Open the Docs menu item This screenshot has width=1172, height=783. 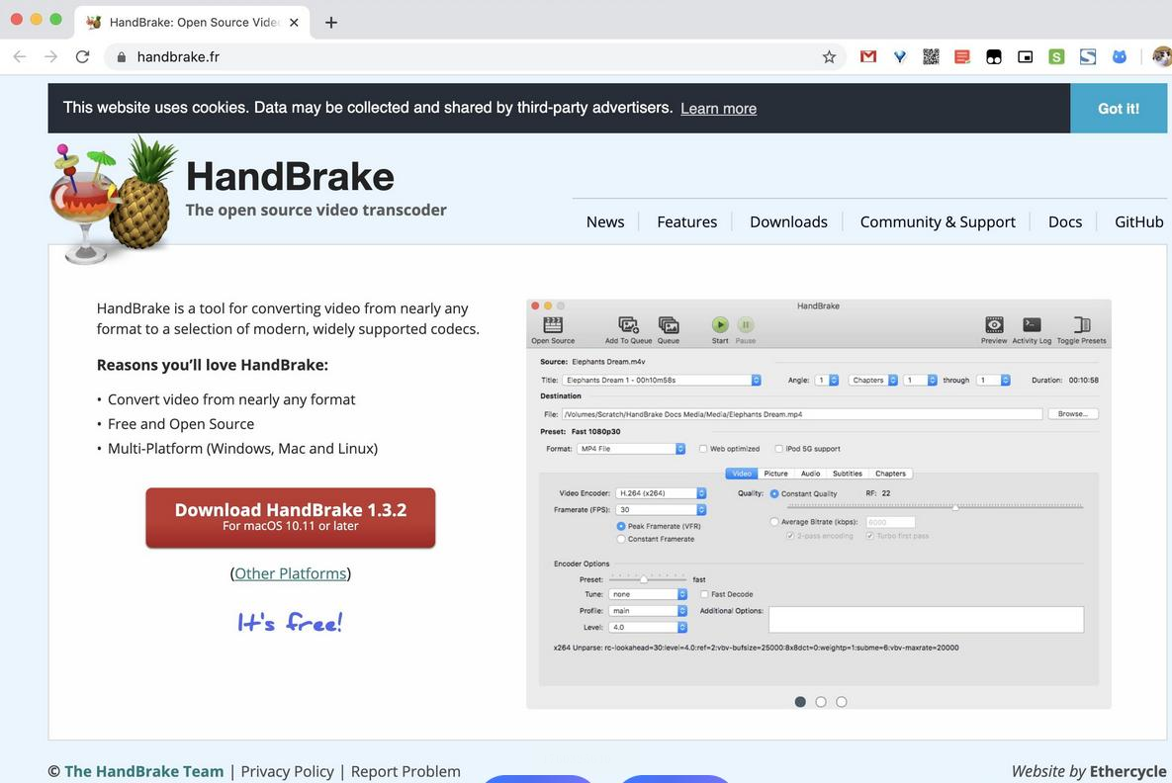point(1065,221)
